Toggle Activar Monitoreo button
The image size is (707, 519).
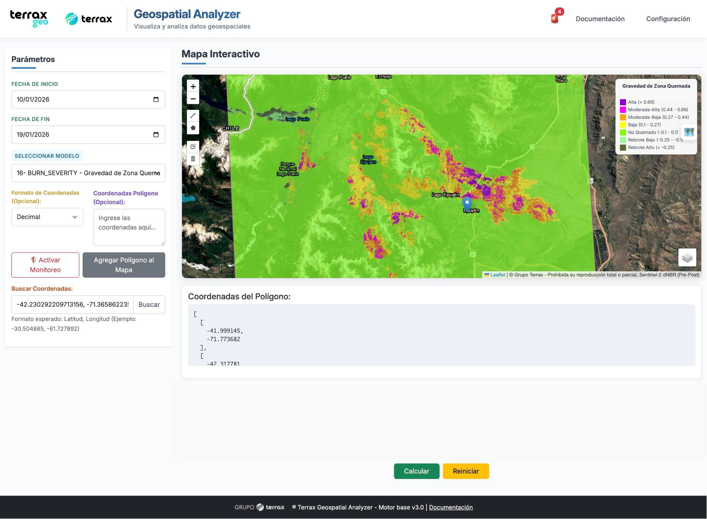click(x=45, y=265)
